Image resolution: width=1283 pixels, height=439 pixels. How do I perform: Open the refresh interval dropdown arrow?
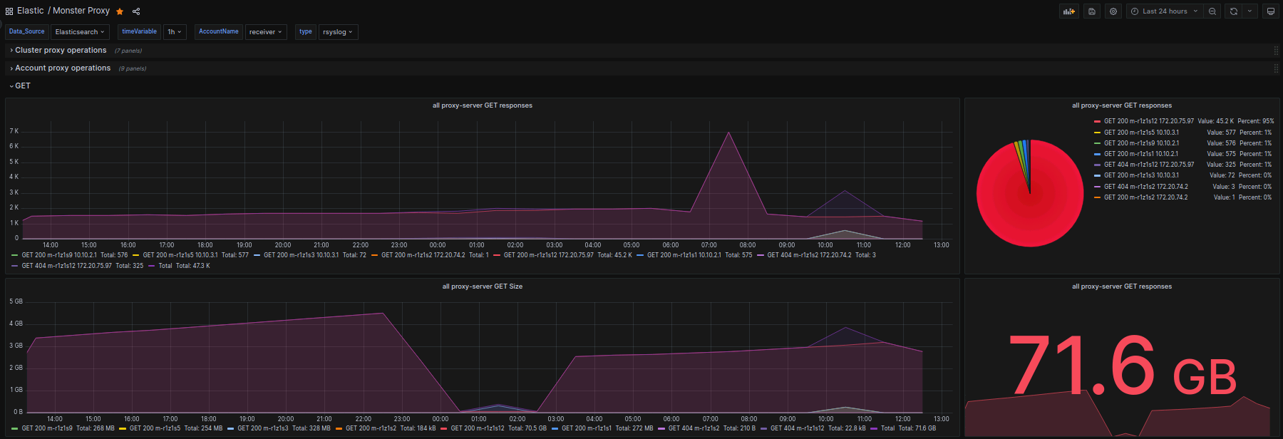coord(1249,11)
